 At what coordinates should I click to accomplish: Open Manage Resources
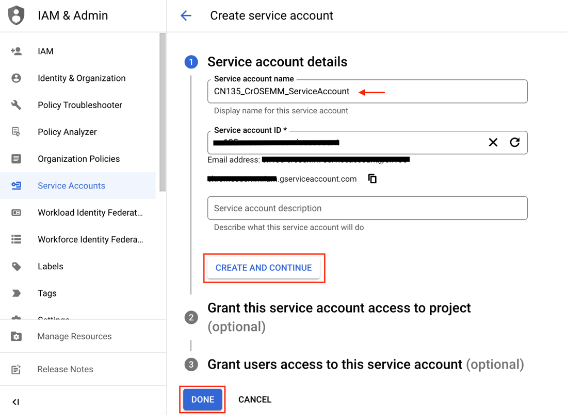(x=74, y=336)
